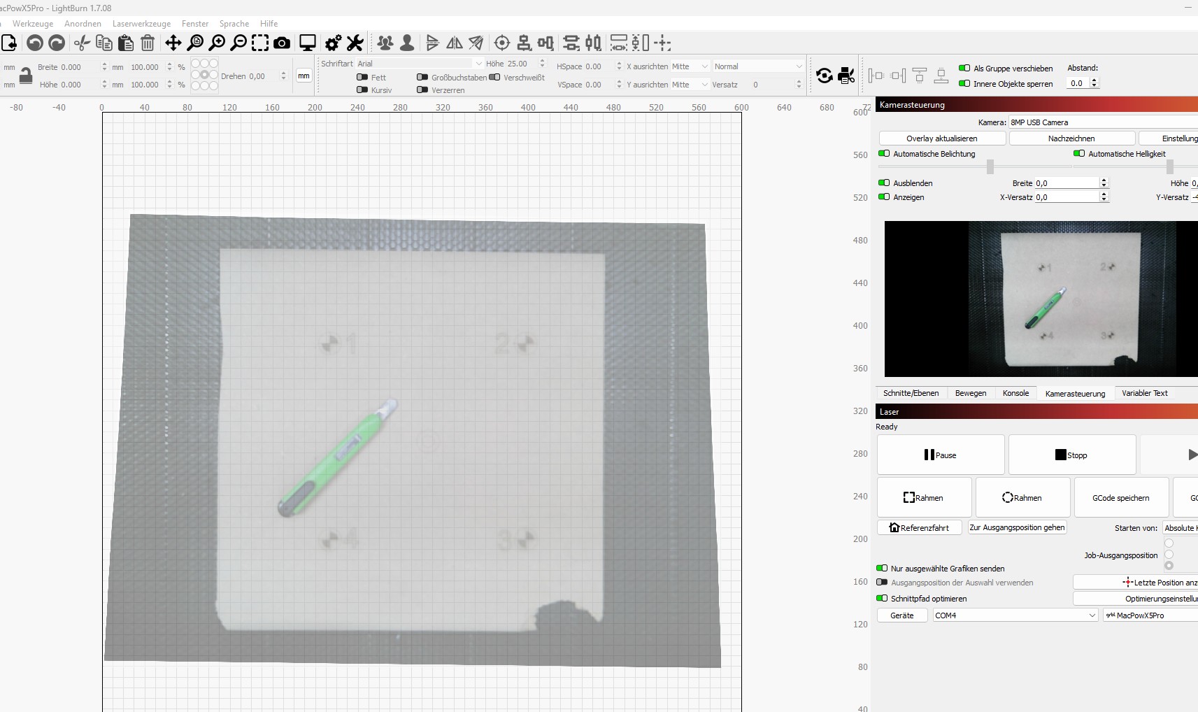Viewport: 1198px width, 712px height.
Task: Click the camera preview thumbnail image
Action: 1040,299
